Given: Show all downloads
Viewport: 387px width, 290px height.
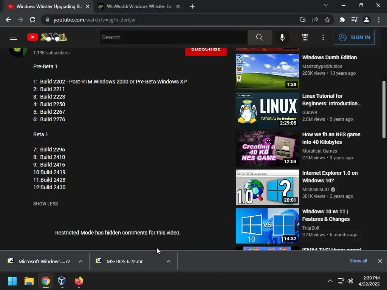Looking at the screenshot, I should 358,261.
